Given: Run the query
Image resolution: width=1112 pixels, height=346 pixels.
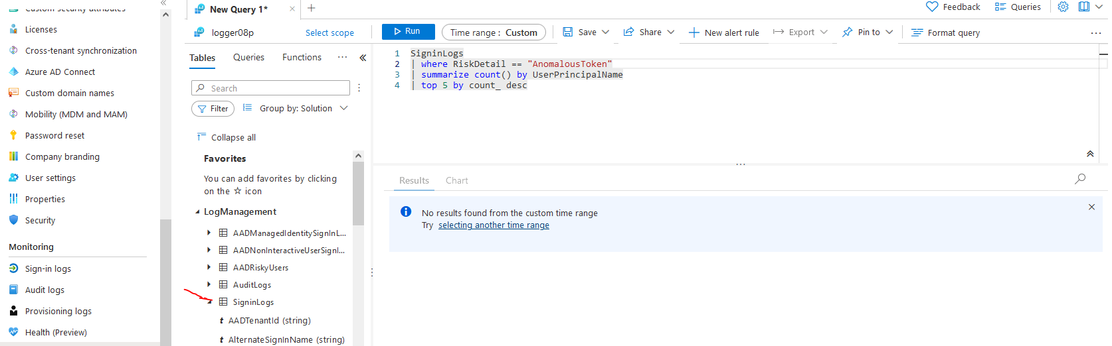Looking at the screenshot, I should (x=408, y=31).
